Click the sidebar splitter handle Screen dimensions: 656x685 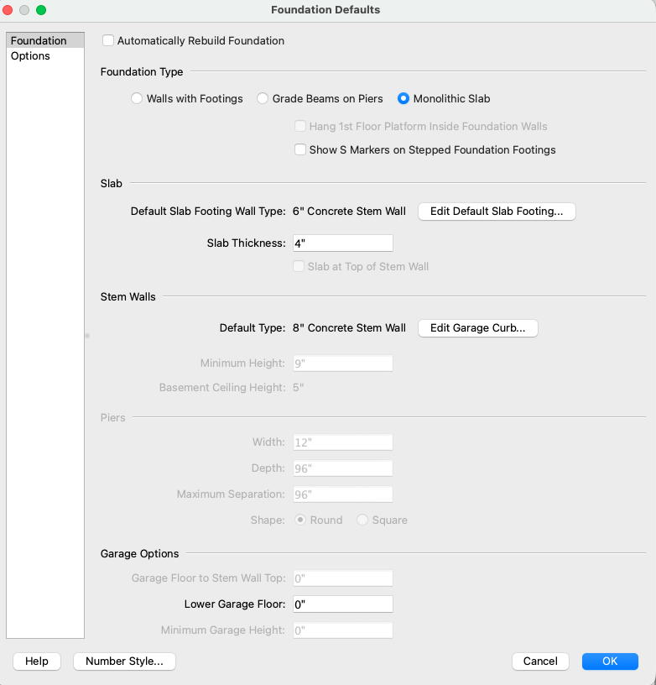click(x=86, y=336)
